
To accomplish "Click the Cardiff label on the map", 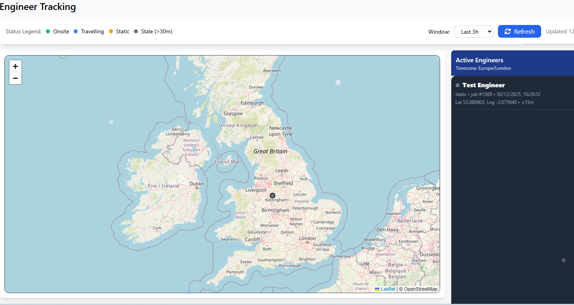I will coord(252,240).
